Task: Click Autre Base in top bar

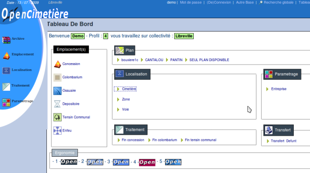Action: point(245,2)
